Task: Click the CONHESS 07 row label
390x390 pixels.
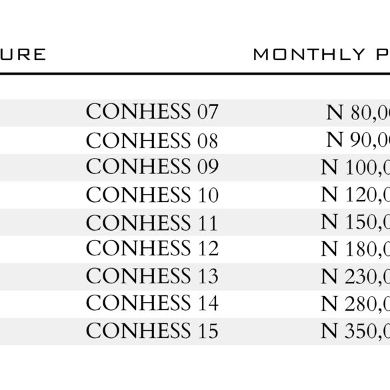Action: click(x=152, y=111)
